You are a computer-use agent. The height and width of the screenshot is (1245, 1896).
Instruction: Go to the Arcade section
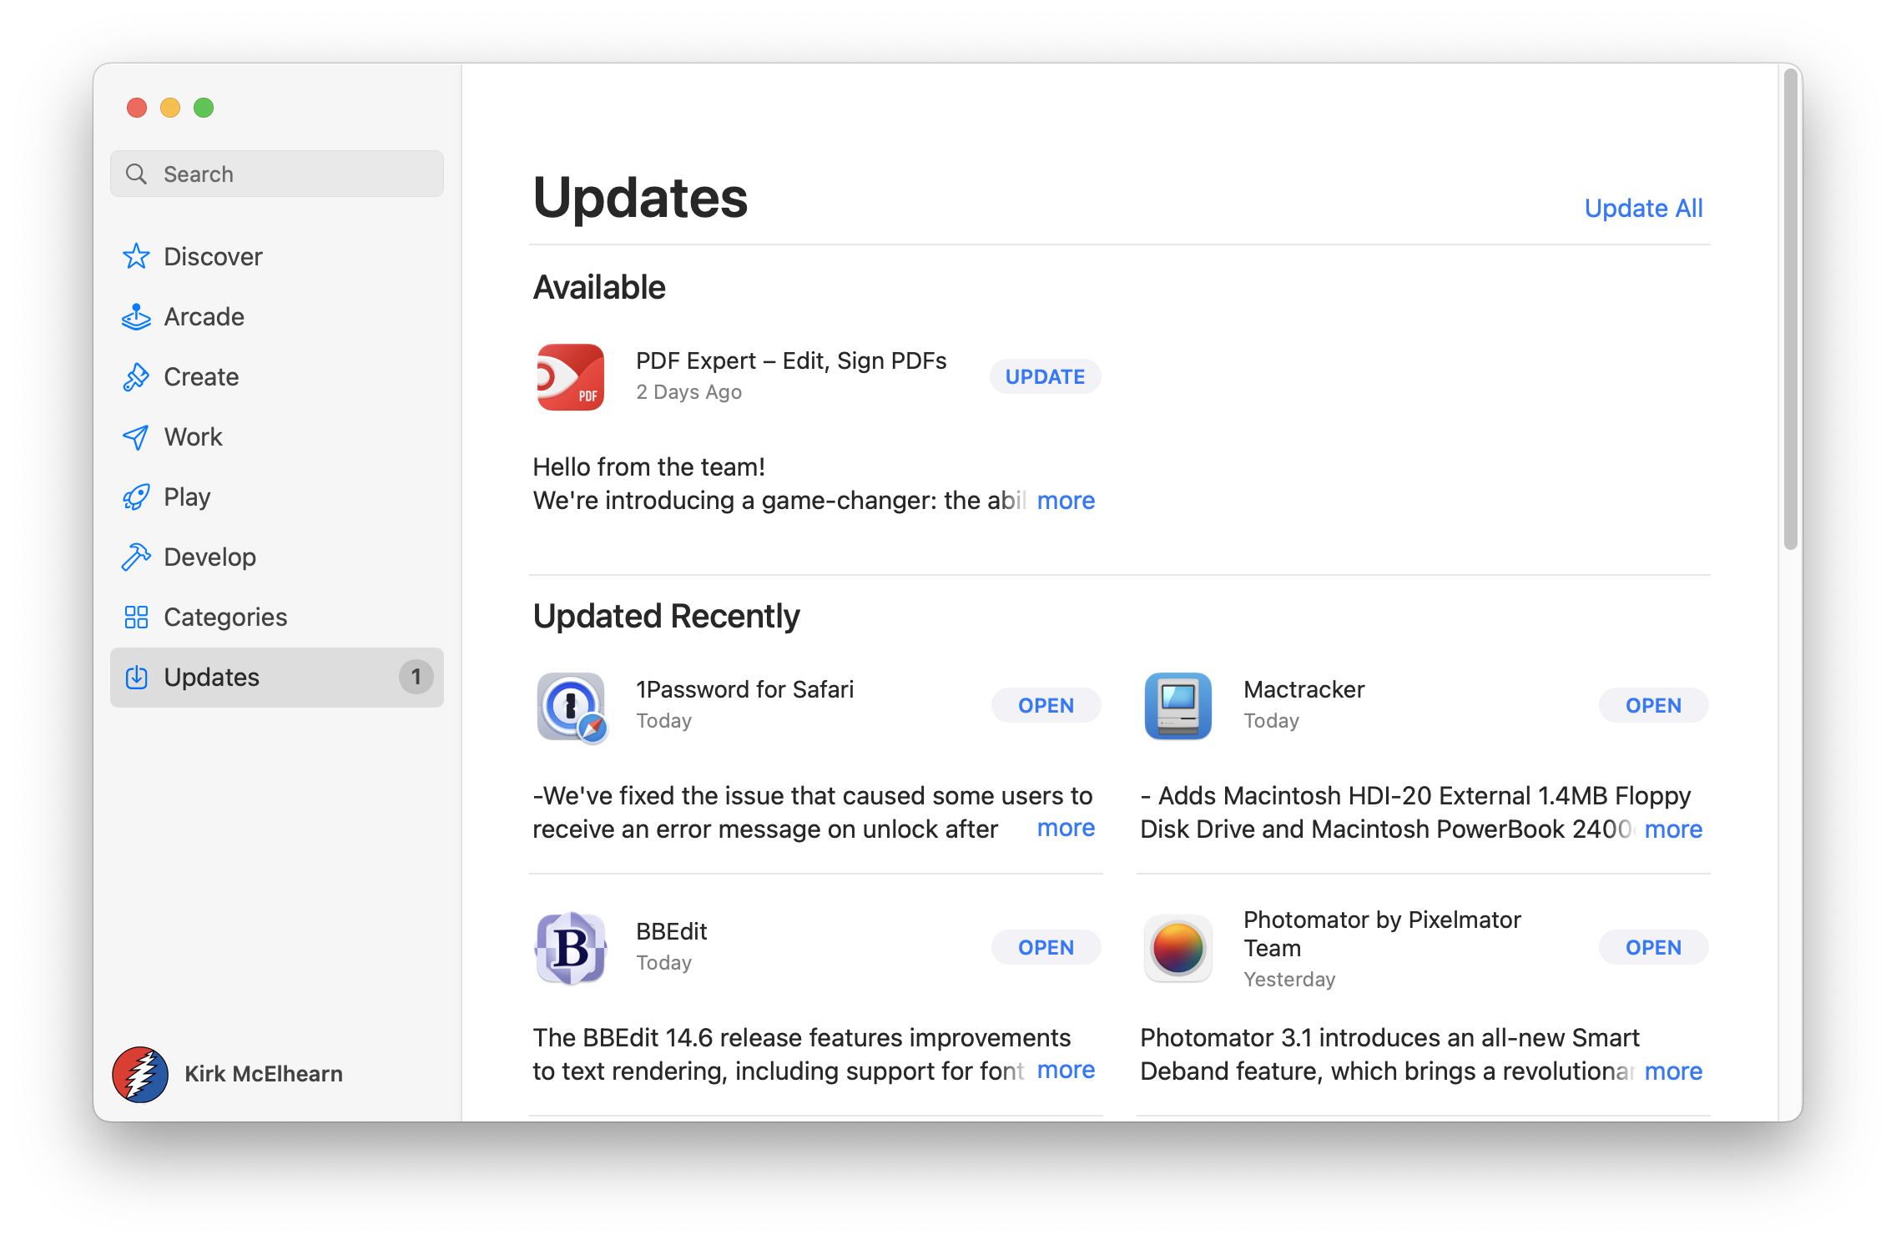click(277, 316)
